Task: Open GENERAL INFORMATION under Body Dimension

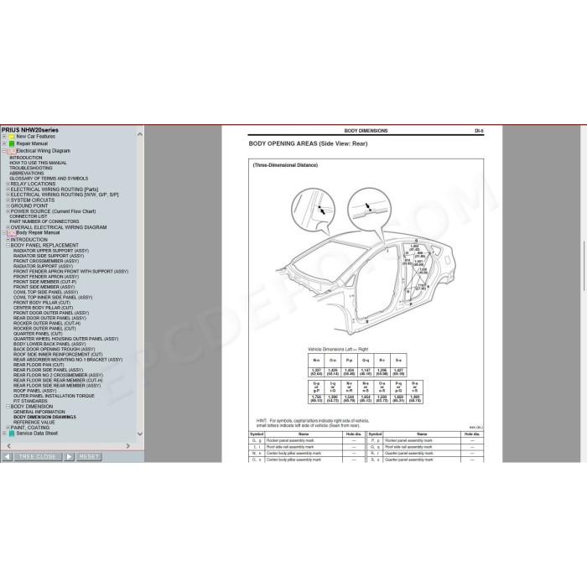Action: click(39, 412)
